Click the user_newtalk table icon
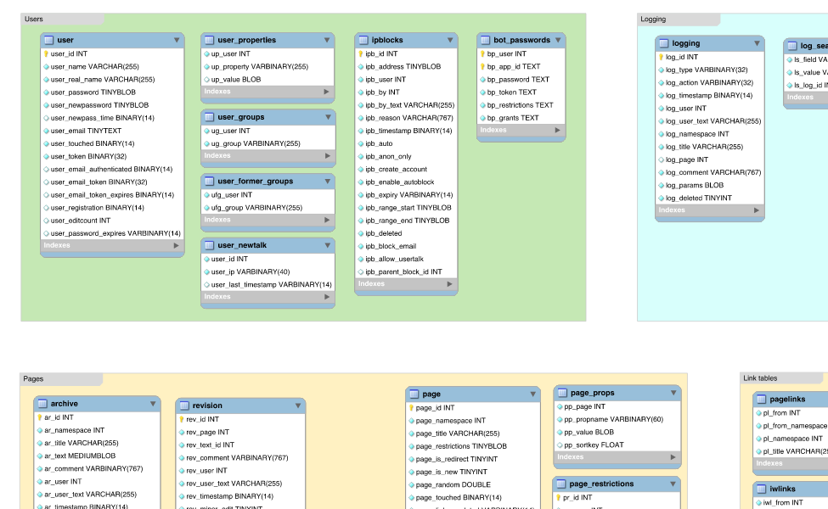 (x=209, y=245)
